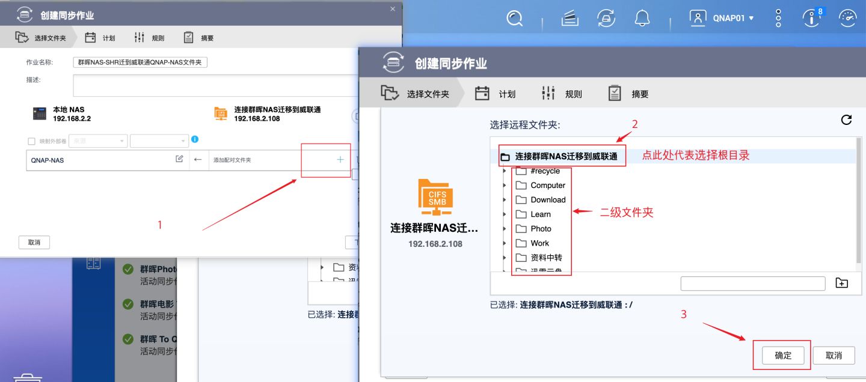The image size is (866, 382).
Task: Click sync logo in remote folder dialog title
Action: click(394, 62)
